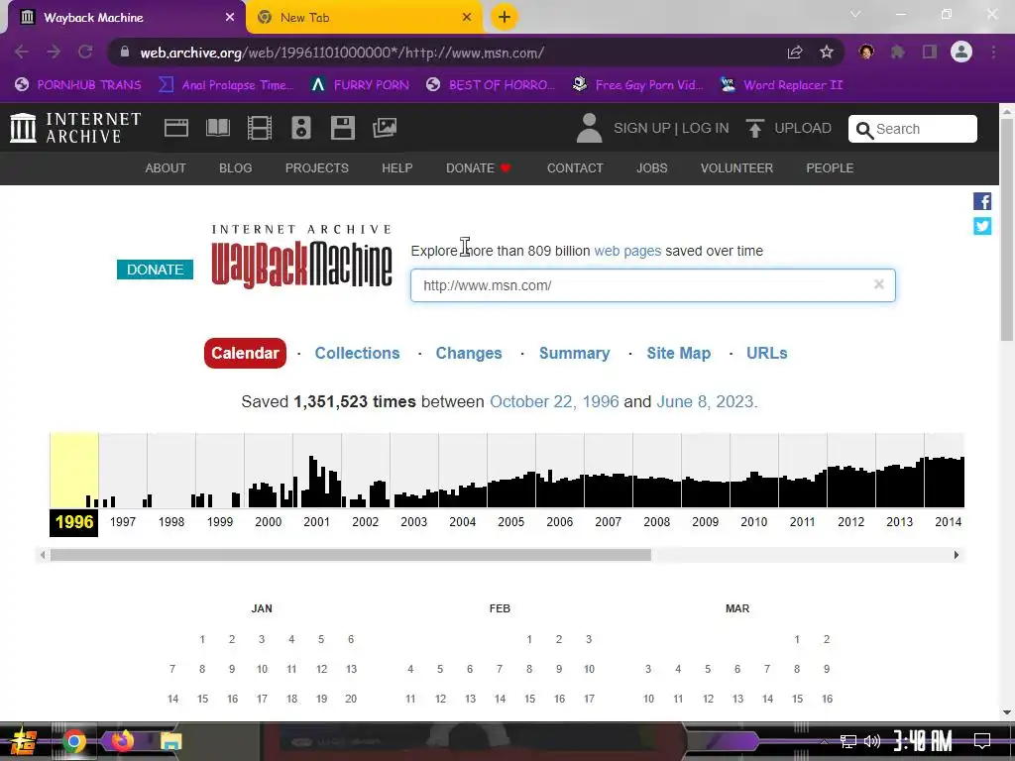This screenshot has height=761, width=1015.
Task: Open the Images icon in navbar
Action: (x=385, y=128)
